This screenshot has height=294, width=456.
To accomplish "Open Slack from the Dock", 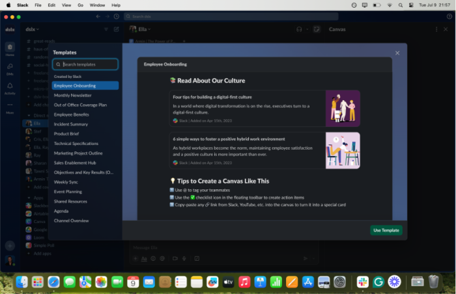I will point(363,282).
